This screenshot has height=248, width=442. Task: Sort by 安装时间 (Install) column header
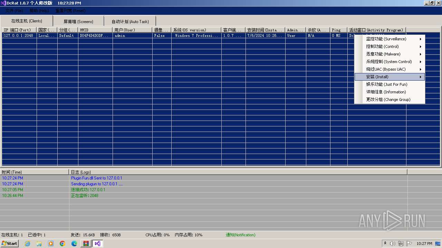point(266,30)
